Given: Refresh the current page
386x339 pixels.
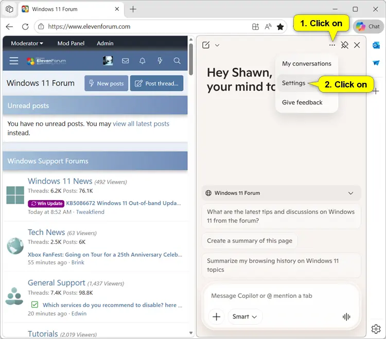Looking at the screenshot, I should coord(25,27).
